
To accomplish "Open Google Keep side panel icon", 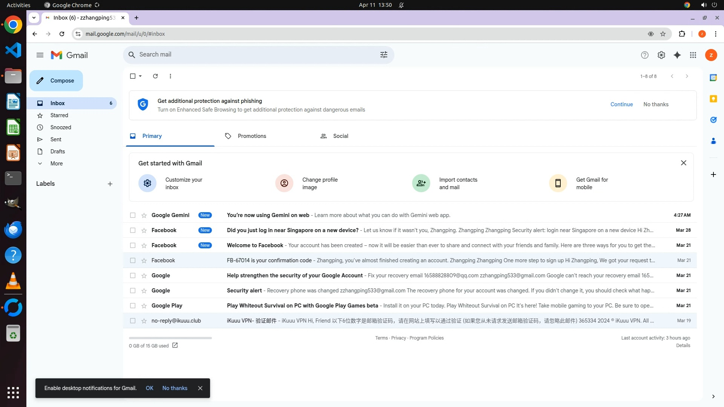I will pyautogui.click(x=713, y=99).
